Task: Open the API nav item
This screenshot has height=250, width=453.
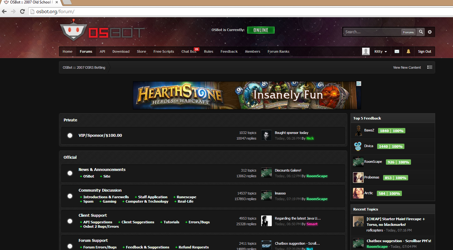Action: click(x=103, y=51)
